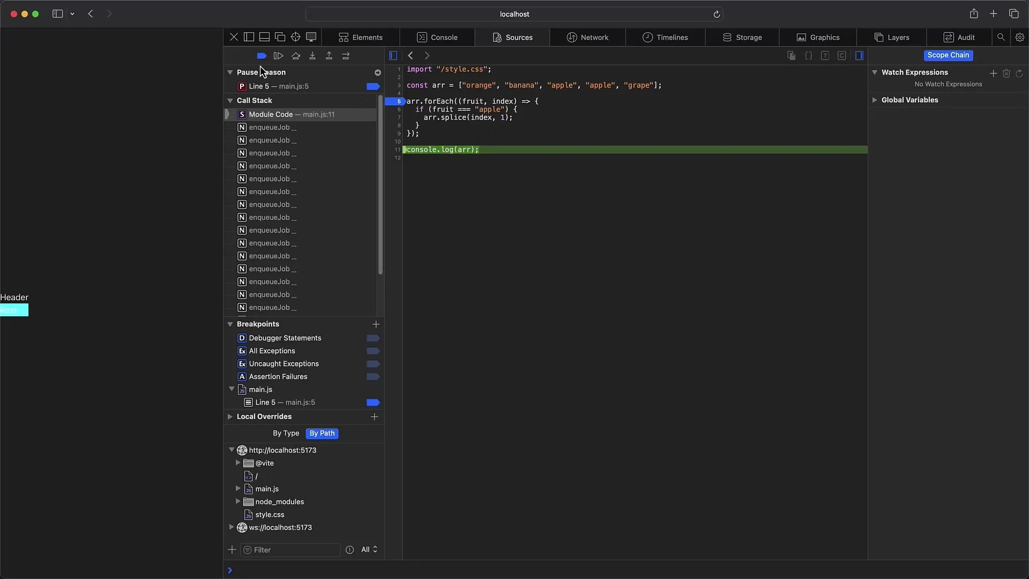Start element selection with the crosshair icon
Viewport: 1029px width, 579px height.
(x=295, y=37)
